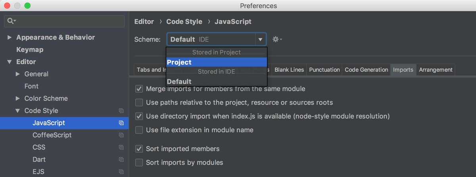Collapse the Code Style tree node
This screenshot has width=476, height=177.
18,111
